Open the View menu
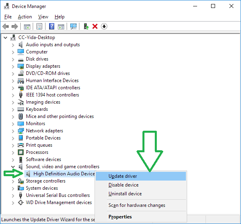Viewport: 241px width, 224px height. [43, 17]
